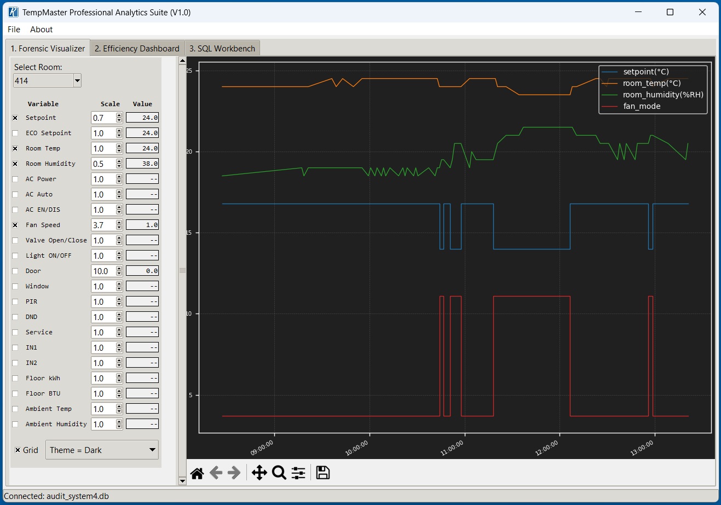Viewport: 721px width, 505px height.
Task: Go back to the previous plot view
Action: pyautogui.click(x=216, y=473)
